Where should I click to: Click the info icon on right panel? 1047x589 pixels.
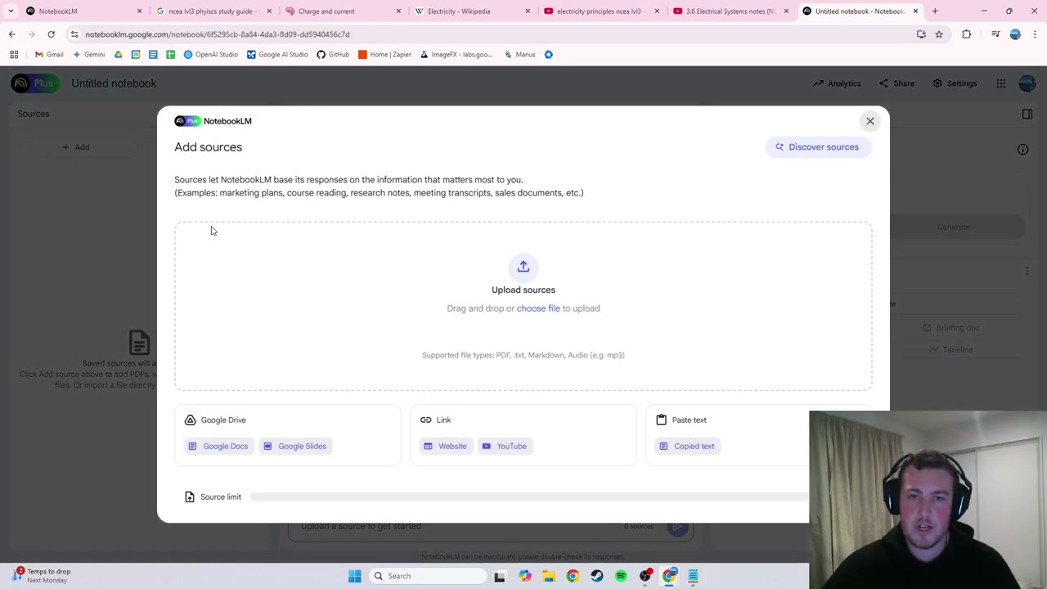pos(1022,150)
